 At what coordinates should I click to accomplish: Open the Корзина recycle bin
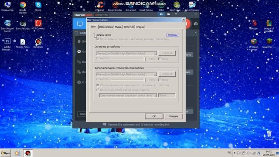click(x=269, y=135)
